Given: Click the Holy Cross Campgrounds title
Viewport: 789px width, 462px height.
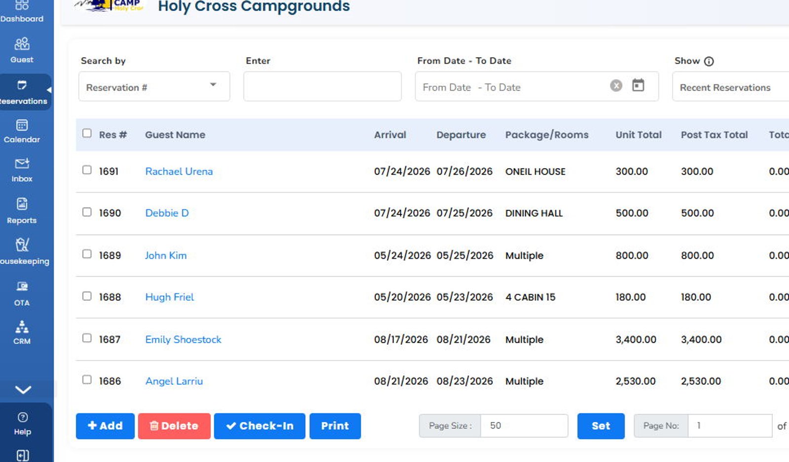Looking at the screenshot, I should 254,6.
